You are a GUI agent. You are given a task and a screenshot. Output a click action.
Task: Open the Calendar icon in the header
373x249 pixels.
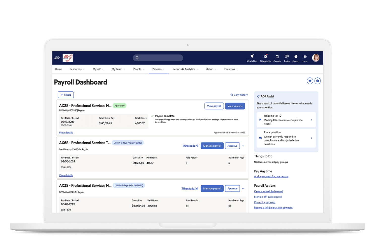[x=277, y=57]
